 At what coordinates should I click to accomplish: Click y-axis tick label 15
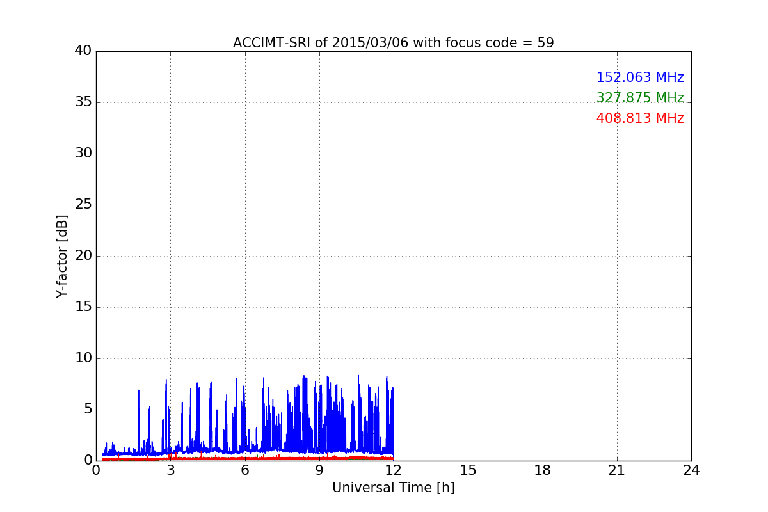pyautogui.click(x=83, y=307)
